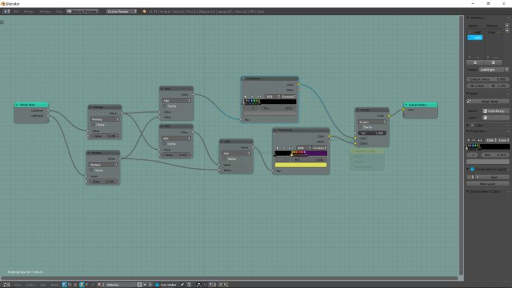Open the Add menu in node editor header

[43, 285]
